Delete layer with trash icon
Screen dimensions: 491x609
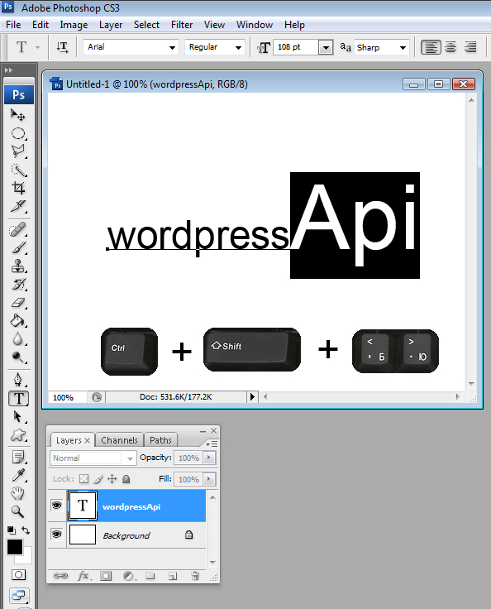click(195, 576)
